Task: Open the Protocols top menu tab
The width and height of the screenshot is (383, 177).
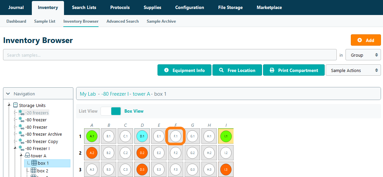Action: point(120,7)
